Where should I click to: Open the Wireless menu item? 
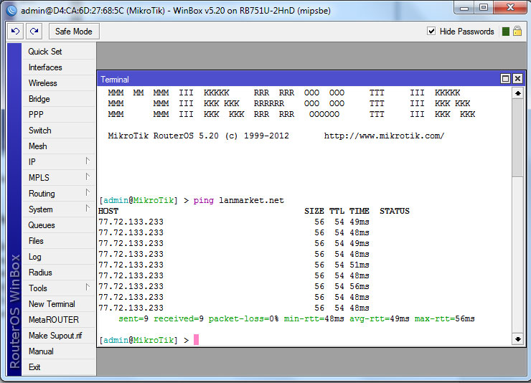click(43, 83)
